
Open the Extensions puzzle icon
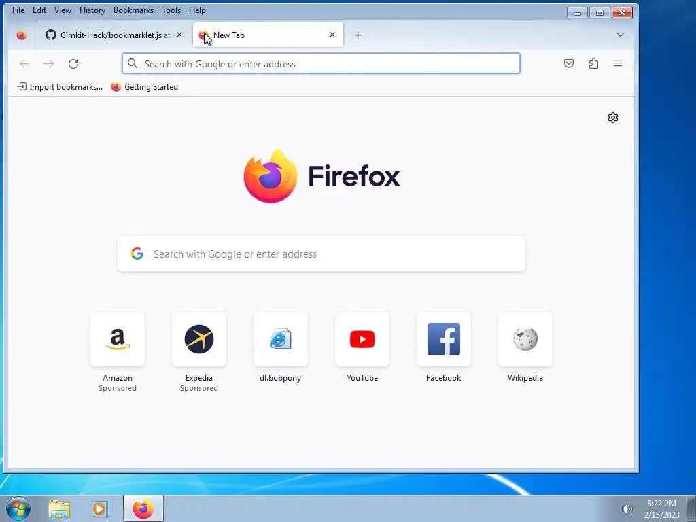click(593, 63)
